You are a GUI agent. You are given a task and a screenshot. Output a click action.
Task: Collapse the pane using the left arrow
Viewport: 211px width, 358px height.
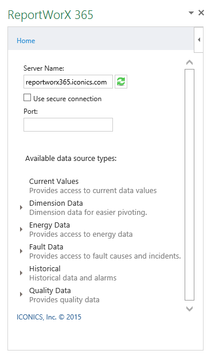click(199, 40)
